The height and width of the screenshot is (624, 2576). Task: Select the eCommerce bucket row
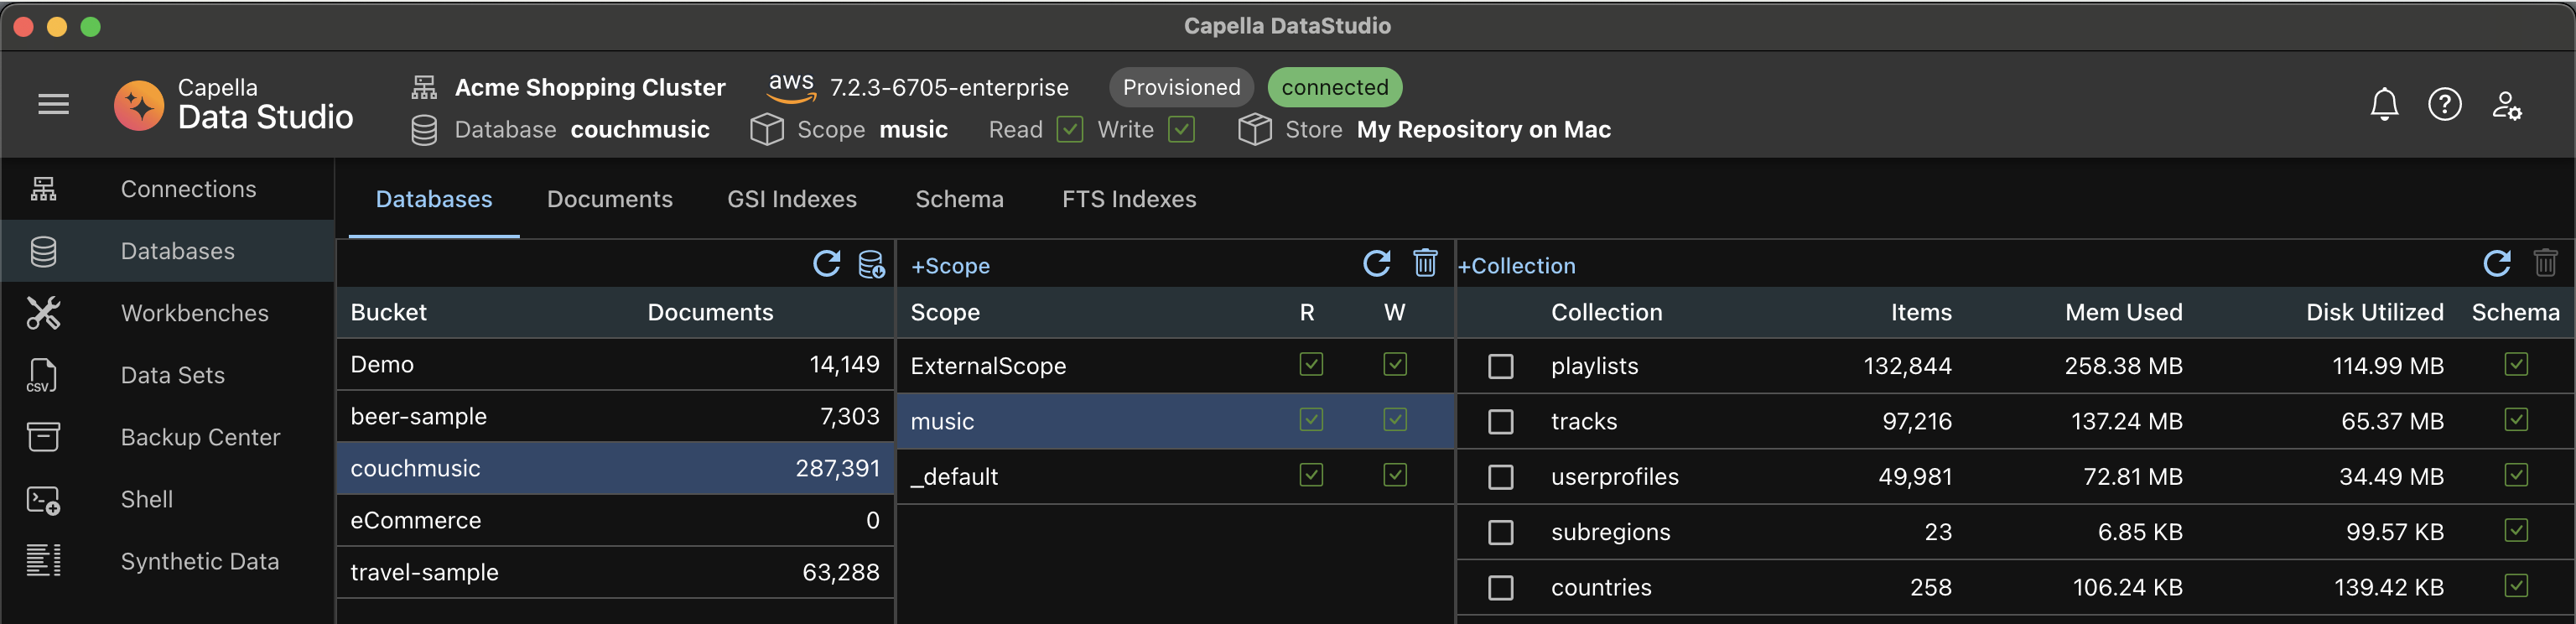tap(614, 520)
